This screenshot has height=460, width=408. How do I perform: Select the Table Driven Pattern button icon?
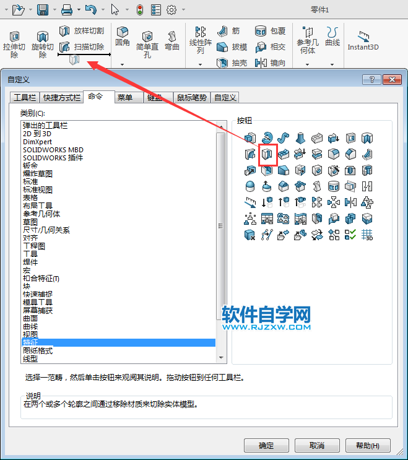tap(267, 219)
